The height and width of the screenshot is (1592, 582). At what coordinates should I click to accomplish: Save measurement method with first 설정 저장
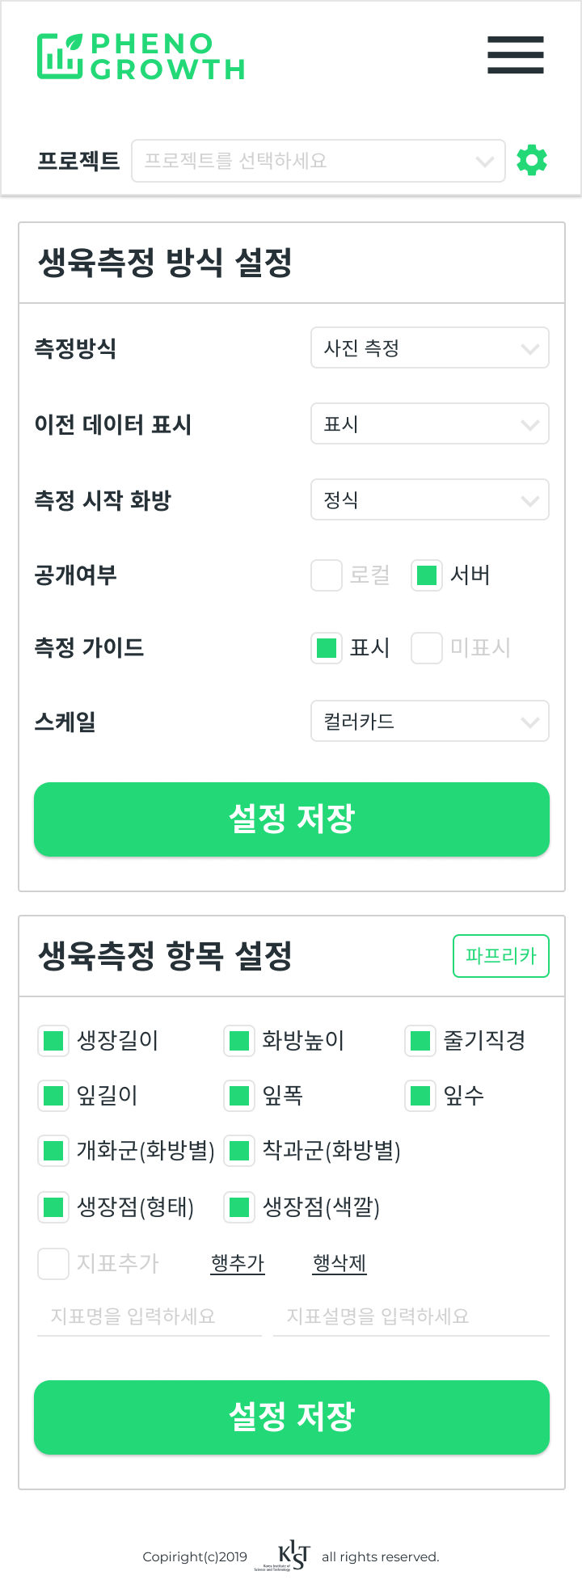pos(292,819)
